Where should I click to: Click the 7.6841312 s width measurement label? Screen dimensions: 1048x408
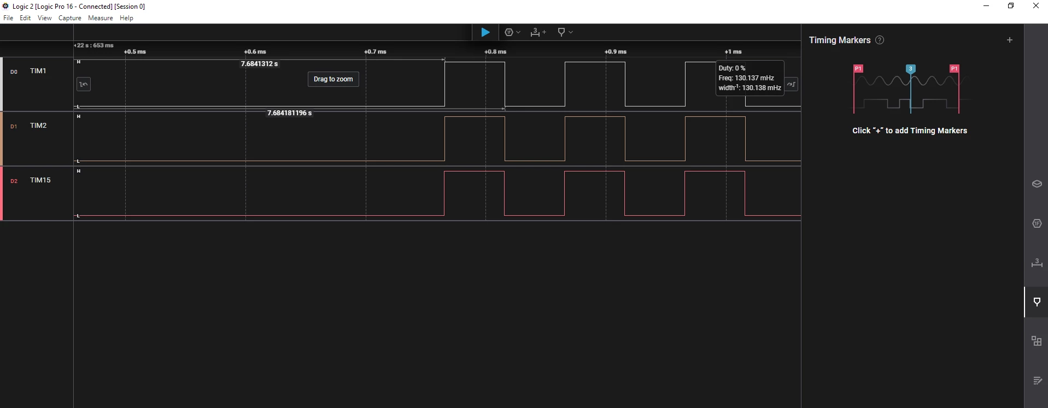tap(259, 64)
